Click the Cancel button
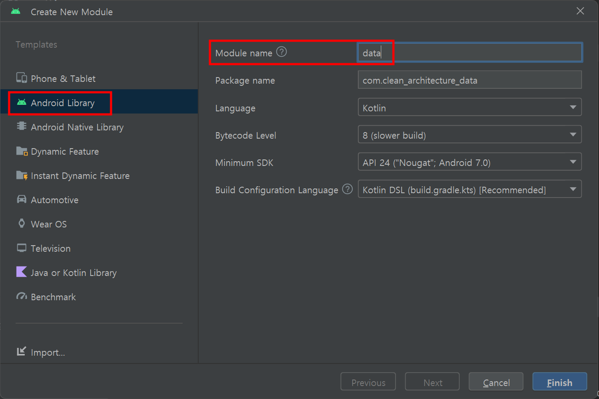Screen dimensions: 599x399 click(x=496, y=382)
